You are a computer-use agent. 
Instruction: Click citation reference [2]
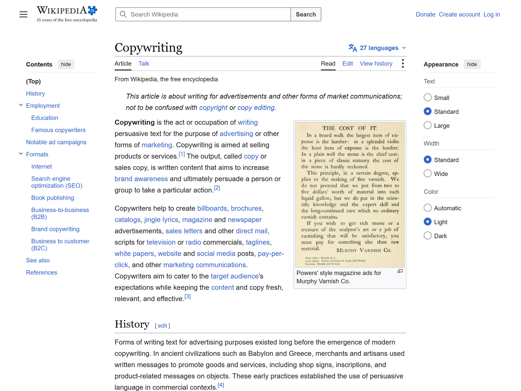(217, 188)
